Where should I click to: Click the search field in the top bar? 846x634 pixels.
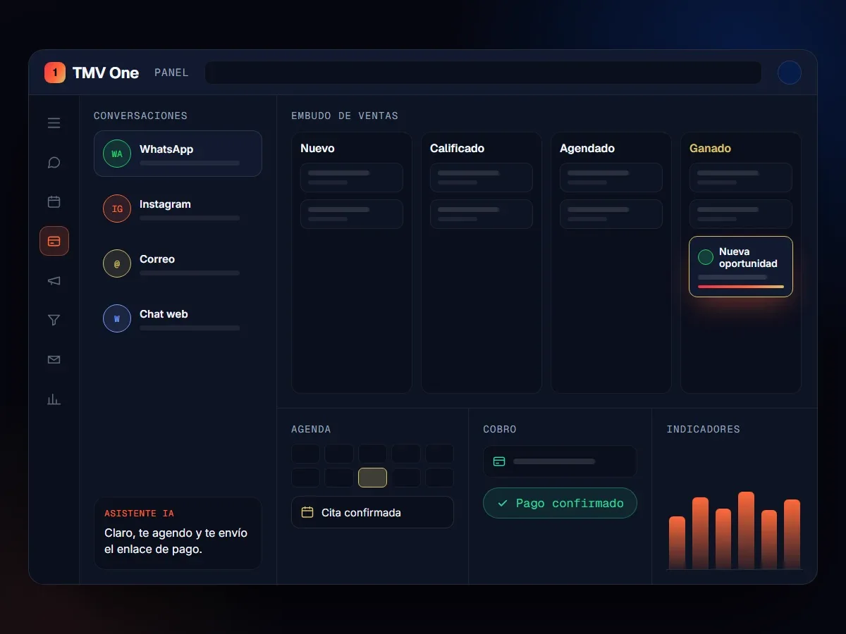[x=483, y=73]
